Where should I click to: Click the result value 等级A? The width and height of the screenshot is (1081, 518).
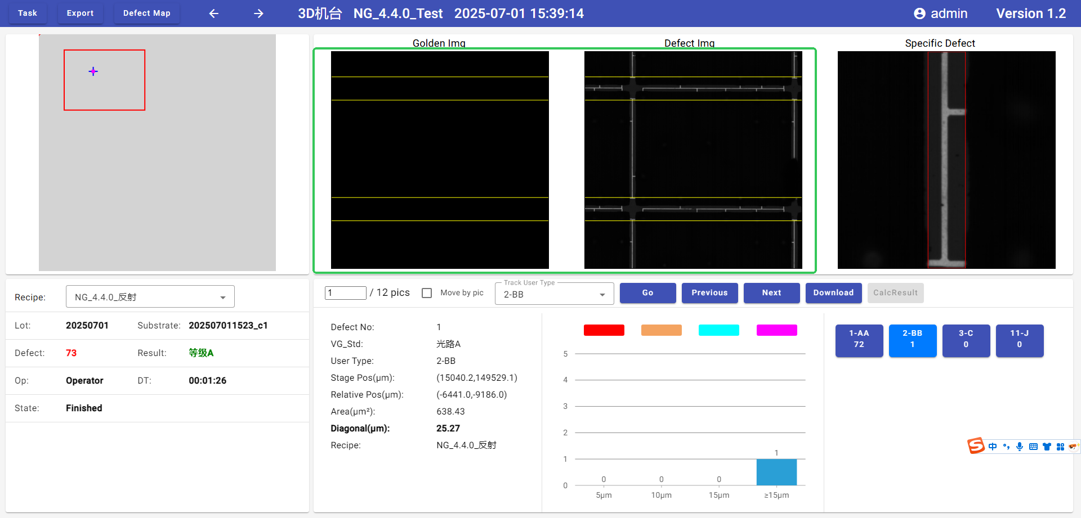coord(201,353)
